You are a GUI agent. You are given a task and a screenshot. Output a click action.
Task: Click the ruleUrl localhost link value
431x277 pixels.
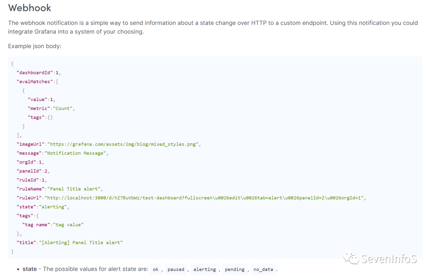coord(205,198)
